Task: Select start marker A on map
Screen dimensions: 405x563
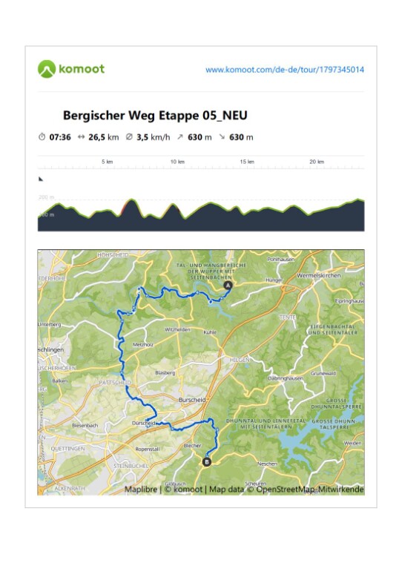Action: (228, 286)
